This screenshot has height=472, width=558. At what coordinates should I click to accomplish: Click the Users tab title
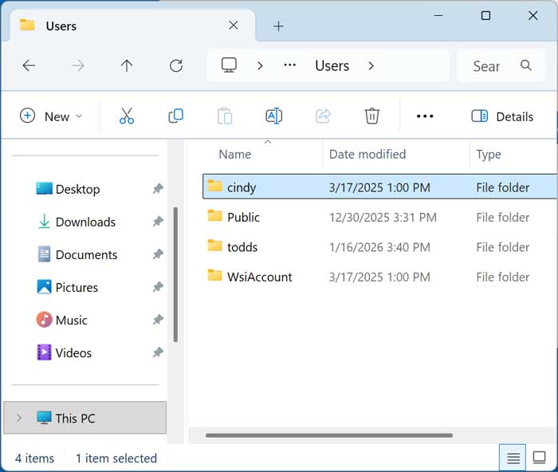pyautogui.click(x=61, y=26)
